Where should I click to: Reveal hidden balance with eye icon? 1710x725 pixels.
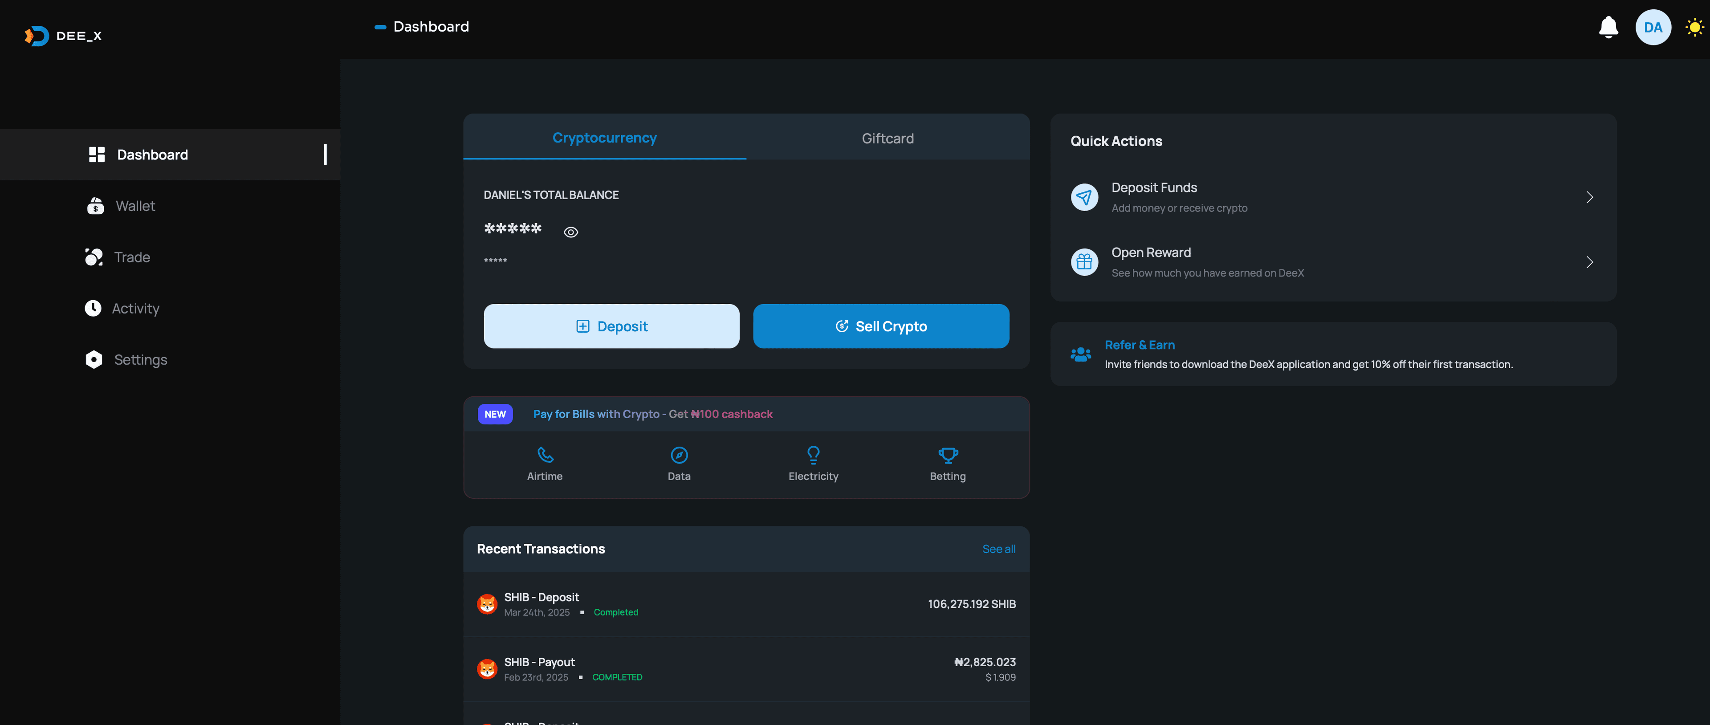pos(570,232)
